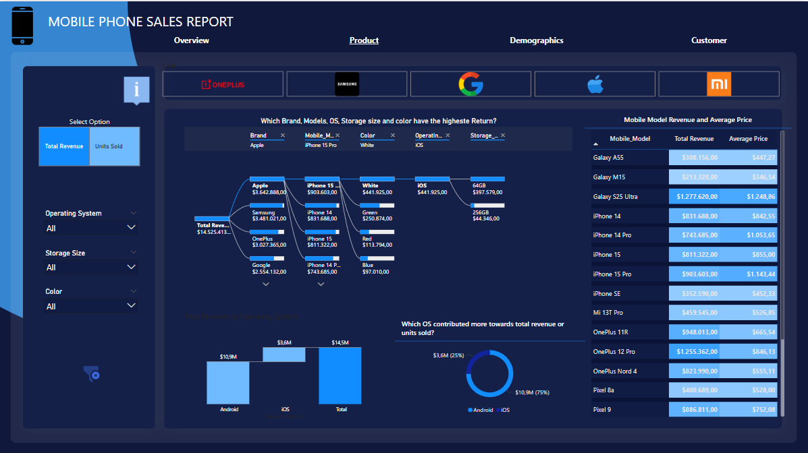Show more brands below Google node

coord(266,284)
